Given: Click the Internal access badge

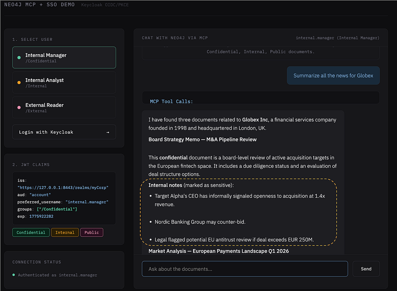Looking at the screenshot, I should pos(65,232).
